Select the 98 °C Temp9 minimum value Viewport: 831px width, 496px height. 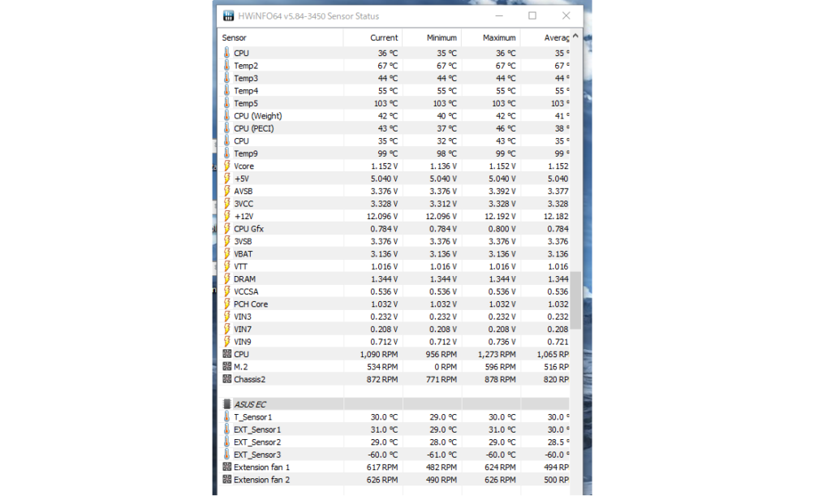point(447,153)
